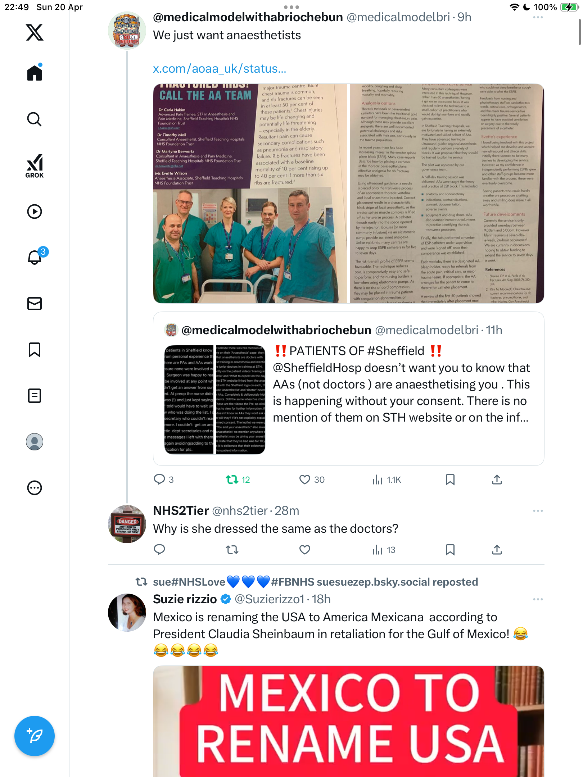Open bookmarks from the sidebar
583x777 pixels.
coord(35,350)
